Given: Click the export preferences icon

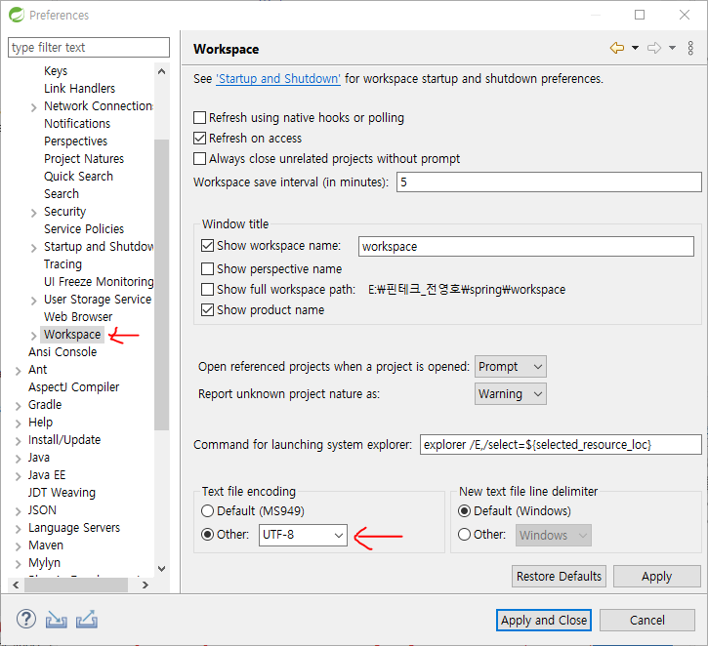Looking at the screenshot, I should point(87,619).
